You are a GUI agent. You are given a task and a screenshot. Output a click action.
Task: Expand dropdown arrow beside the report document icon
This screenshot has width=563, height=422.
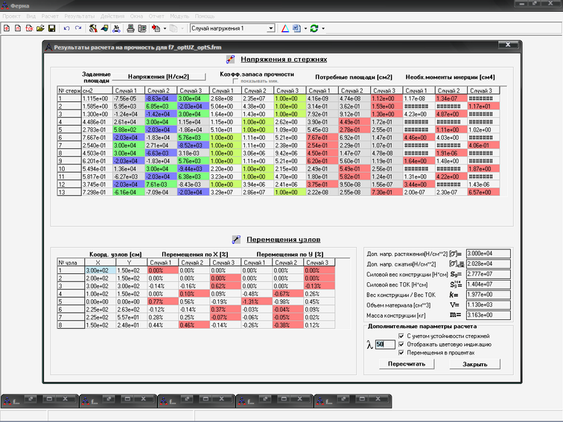coord(305,28)
